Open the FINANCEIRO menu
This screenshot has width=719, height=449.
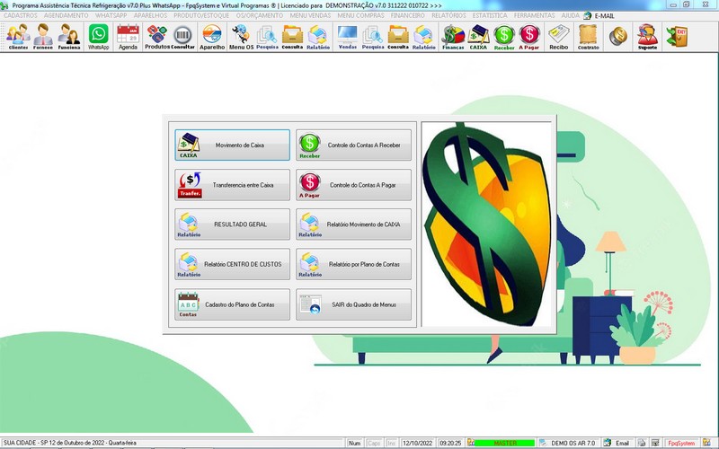(x=408, y=15)
